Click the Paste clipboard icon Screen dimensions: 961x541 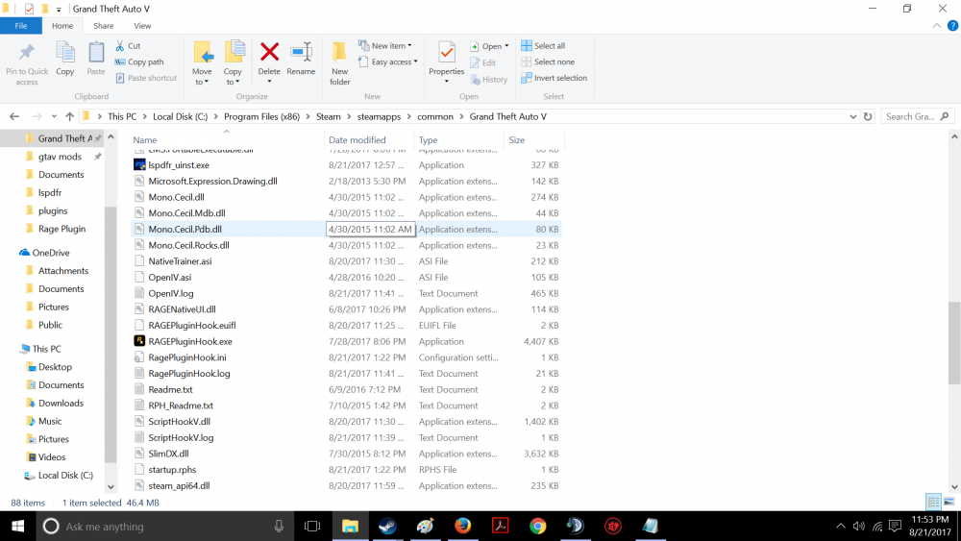pyautogui.click(x=95, y=53)
